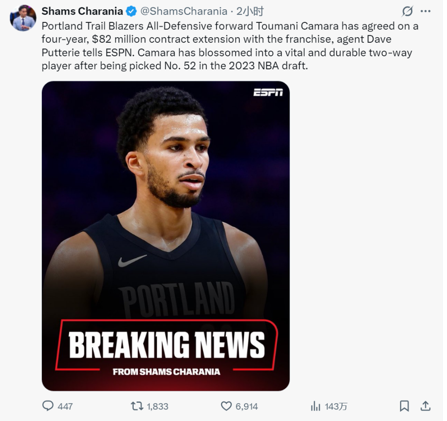Open the @ShamsCharania handle link
447x421 pixels.
click(183, 11)
